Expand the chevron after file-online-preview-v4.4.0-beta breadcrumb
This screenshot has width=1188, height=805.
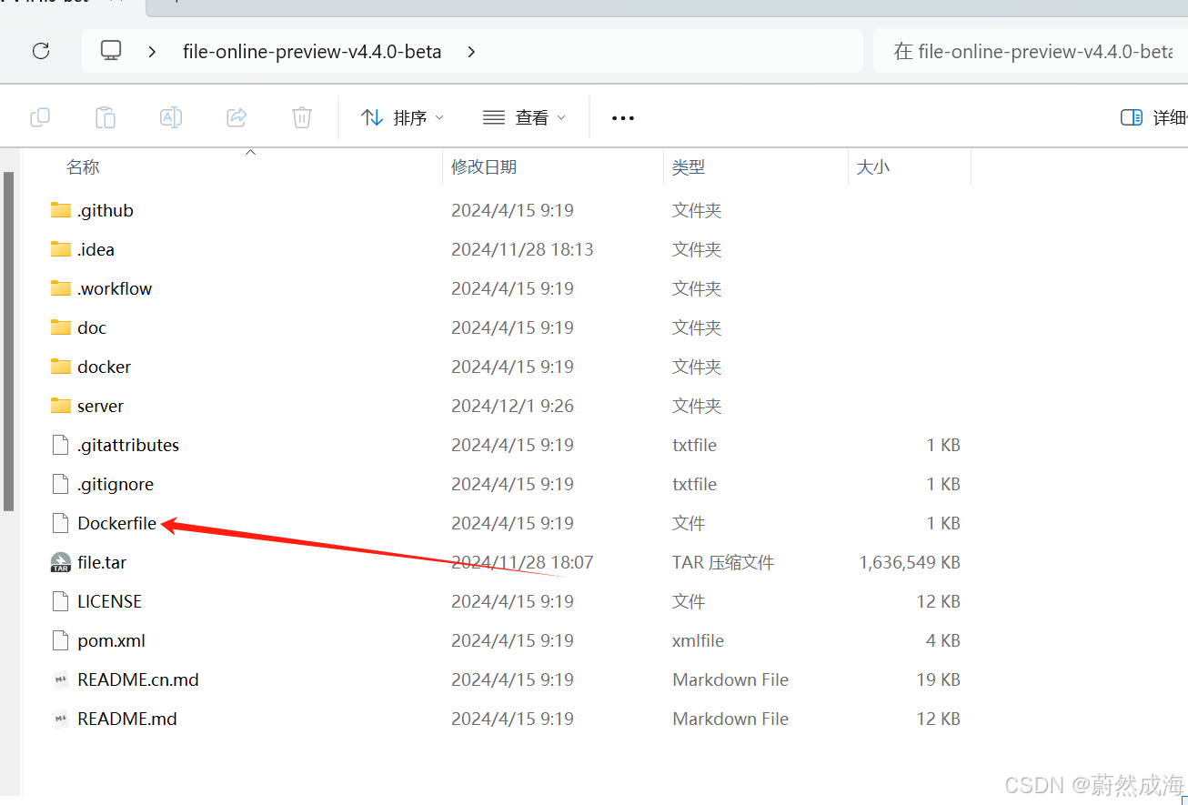[471, 52]
